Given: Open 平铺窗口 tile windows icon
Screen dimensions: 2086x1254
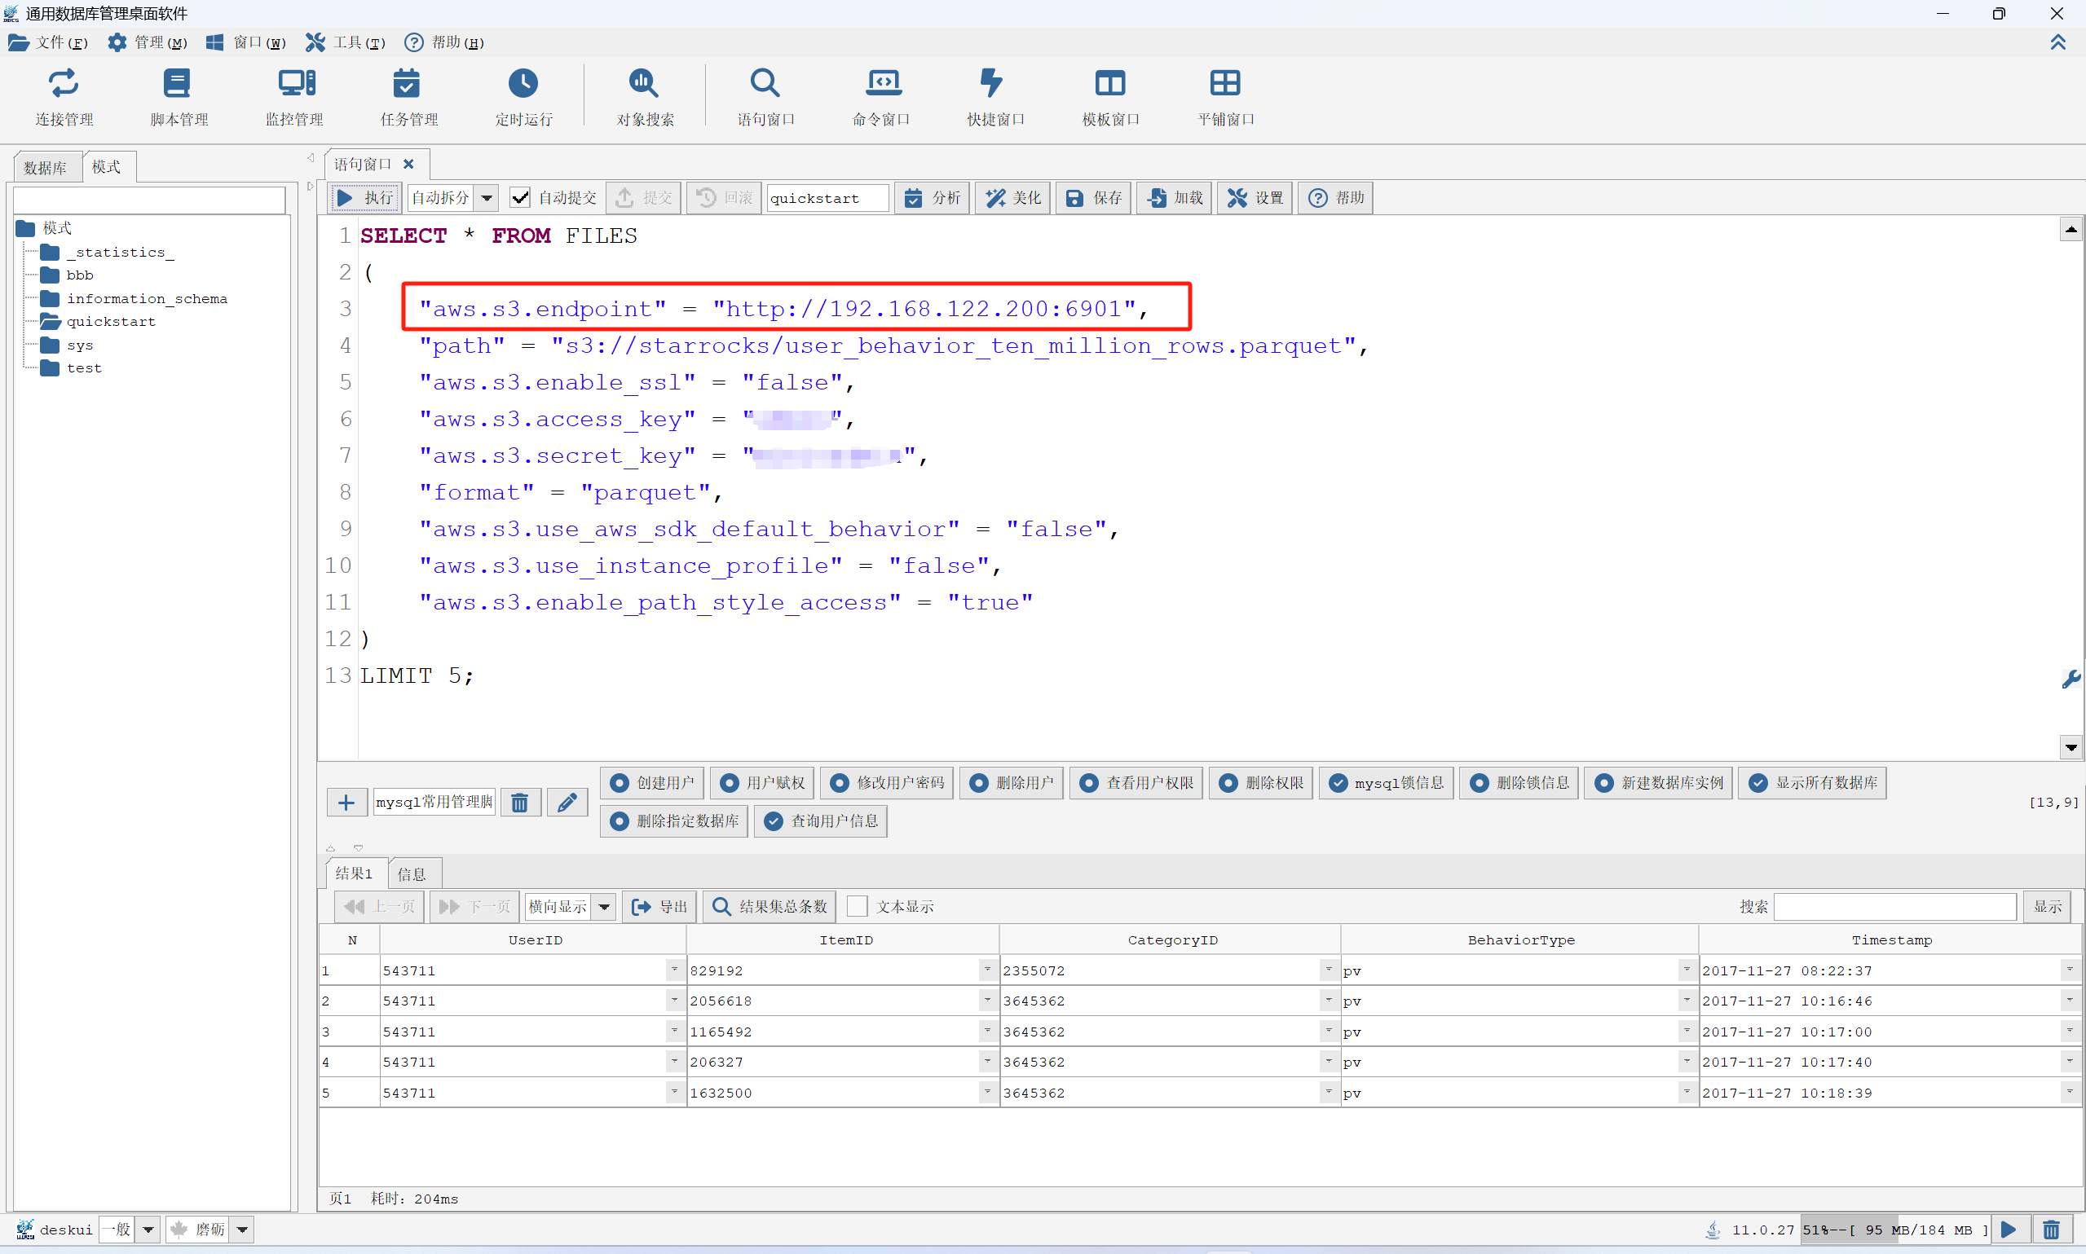Looking at the screenshot, I should click(1224, 84).
